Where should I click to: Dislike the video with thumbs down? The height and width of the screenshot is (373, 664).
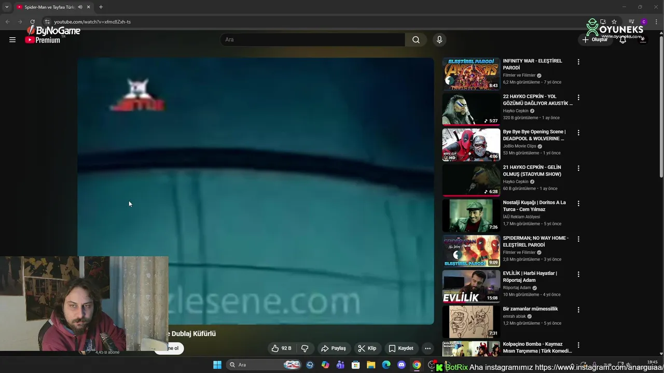tap(305, 348)
